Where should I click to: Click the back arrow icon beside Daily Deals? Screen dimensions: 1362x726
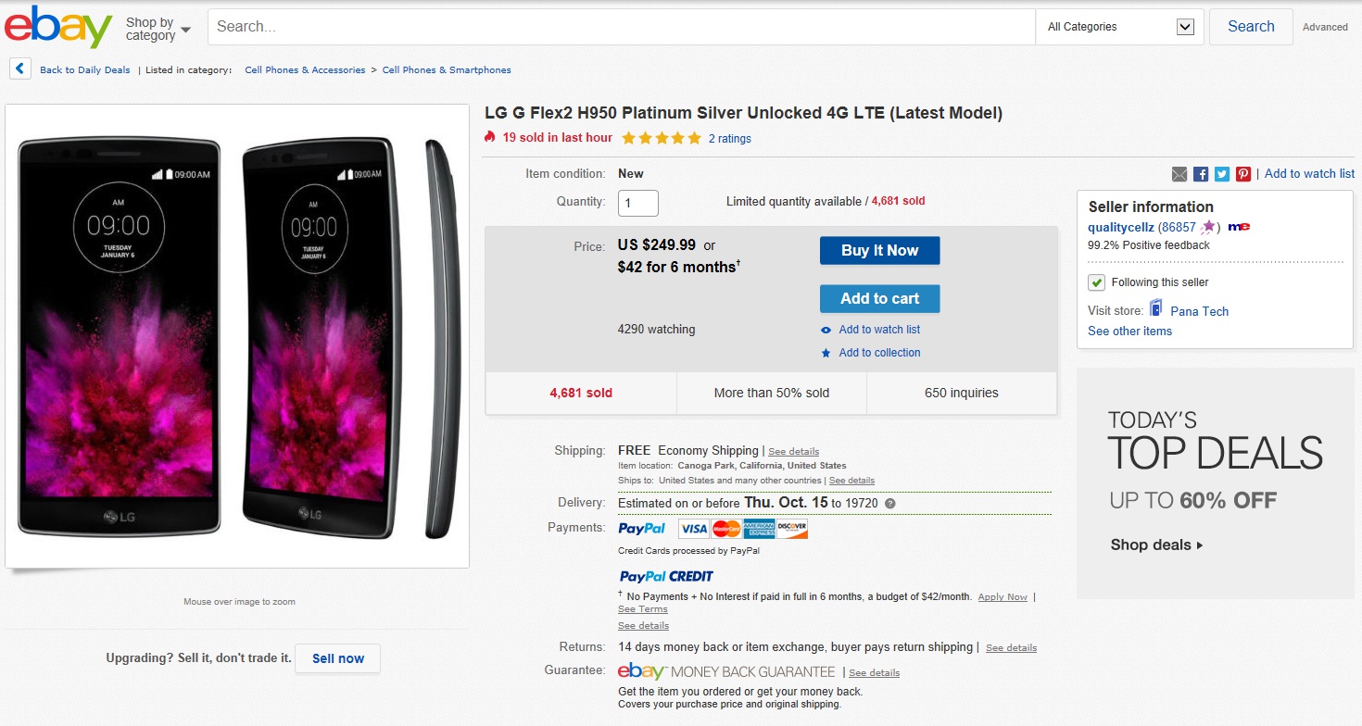click(x=20, y=69)
